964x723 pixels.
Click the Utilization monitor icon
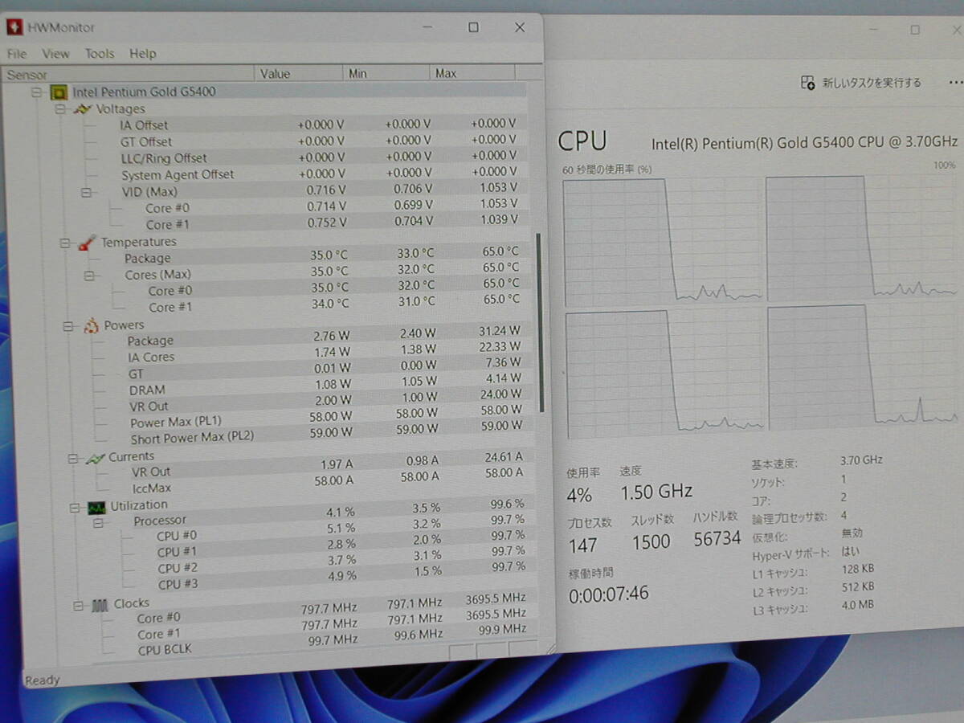tap(97, 507)
